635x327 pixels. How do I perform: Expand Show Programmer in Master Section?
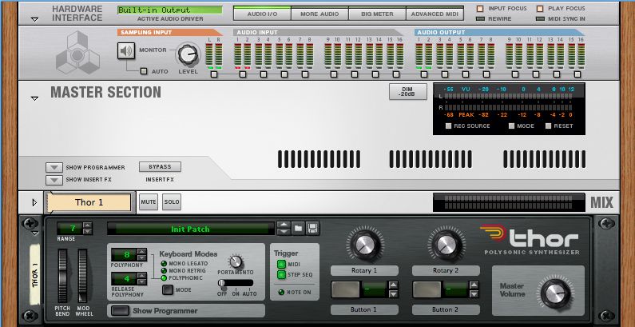(x=54, y=167)
